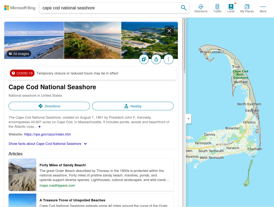Click West Yarmouth on the map
The width and height of the screenshot is (274, 207).
pyautogui.click(x=212, y=157)
